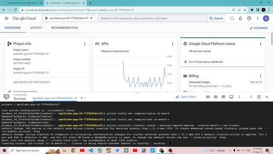Reload the current page
Screen dimensions: 273x154
15,10
